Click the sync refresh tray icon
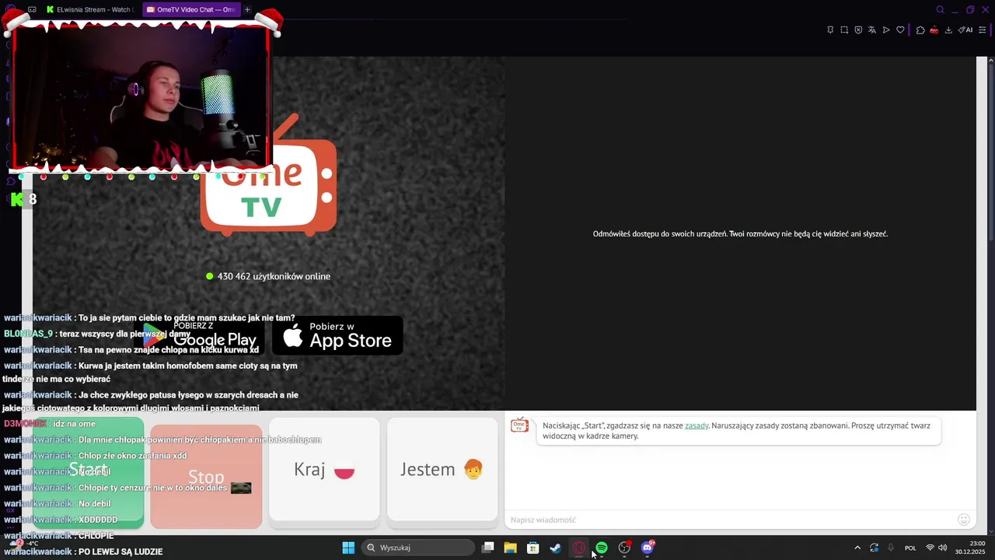This screenshot has height=560, width=995. point(875,548)
